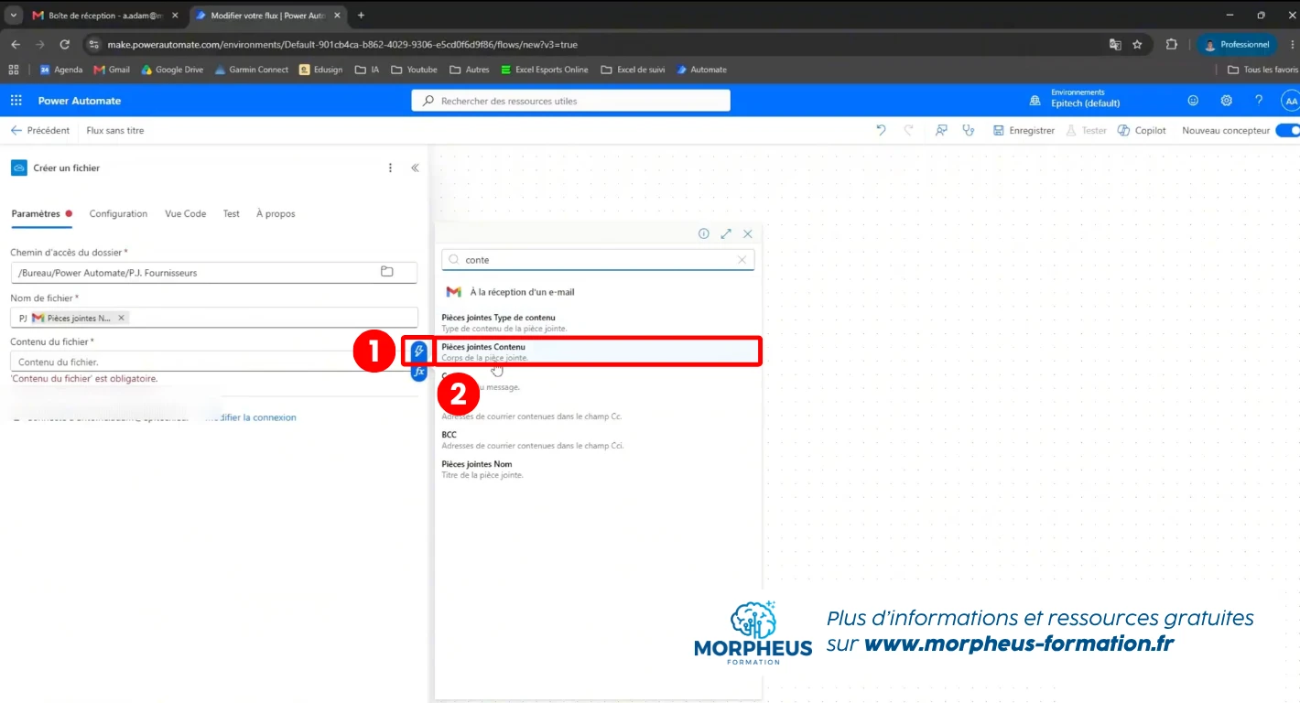Collapse the Créer un fichier side panel
Image resolution: width=1300 pixels, height=703 pixels.
coord(415,168)
